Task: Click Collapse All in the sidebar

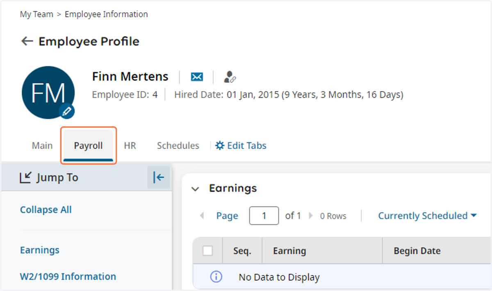Action: coord(46,210)
